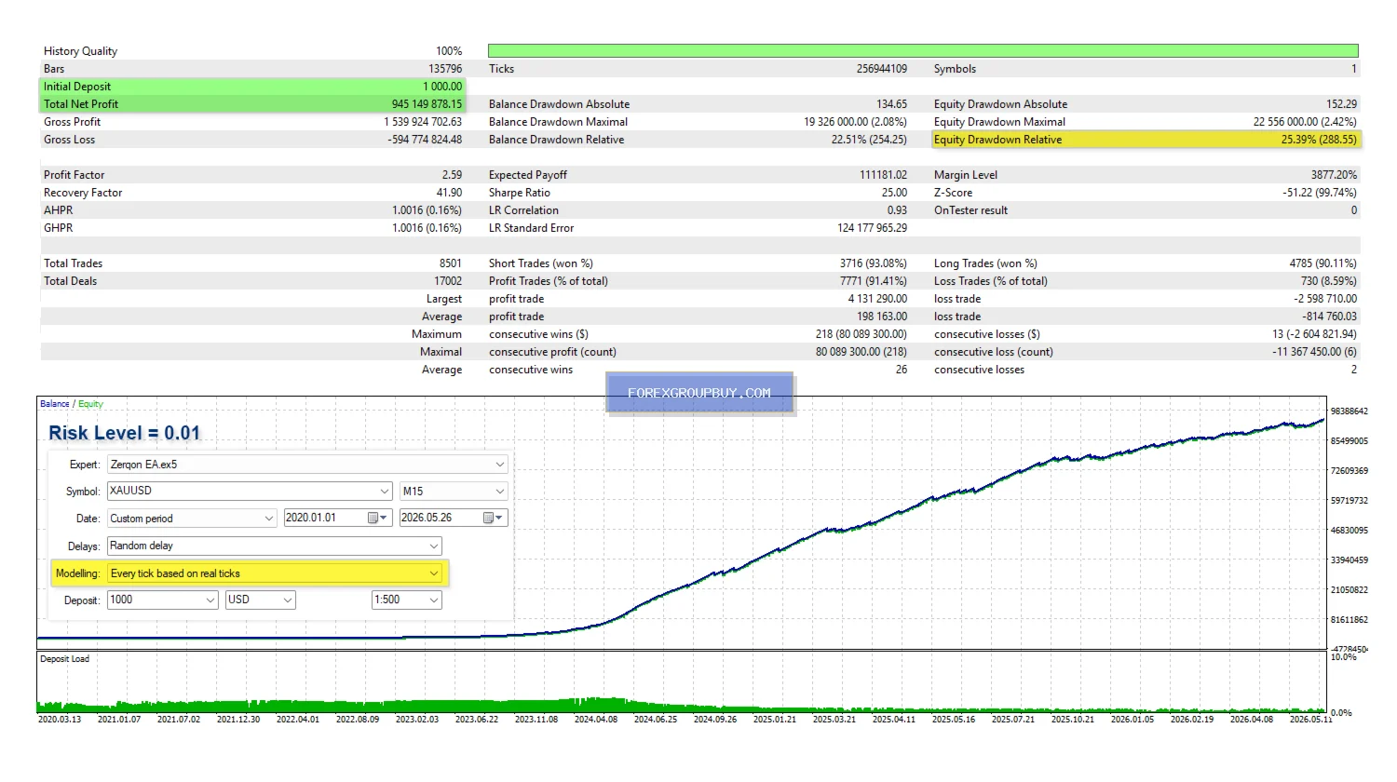Select the AHPR row label
Viewport: 1397px width, 782px height.
pos(58,210)
